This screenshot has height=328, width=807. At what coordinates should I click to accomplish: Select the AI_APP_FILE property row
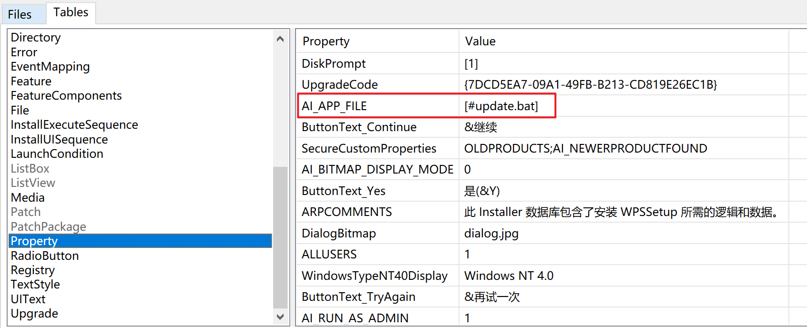tap(334, 106)
